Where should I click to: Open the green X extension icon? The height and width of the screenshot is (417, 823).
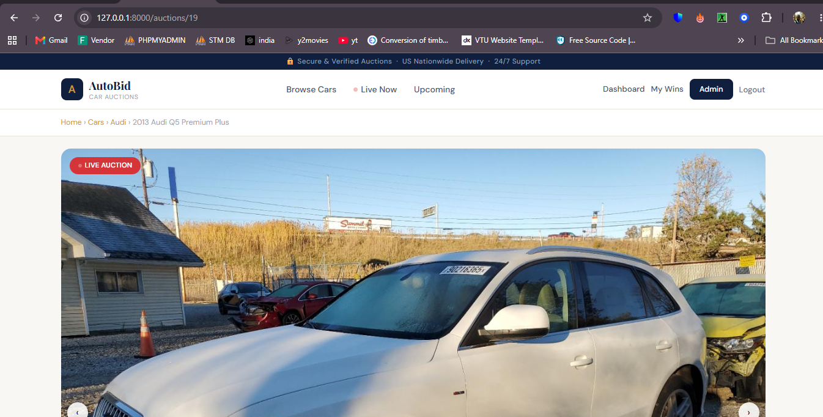[x=722, y=18]
